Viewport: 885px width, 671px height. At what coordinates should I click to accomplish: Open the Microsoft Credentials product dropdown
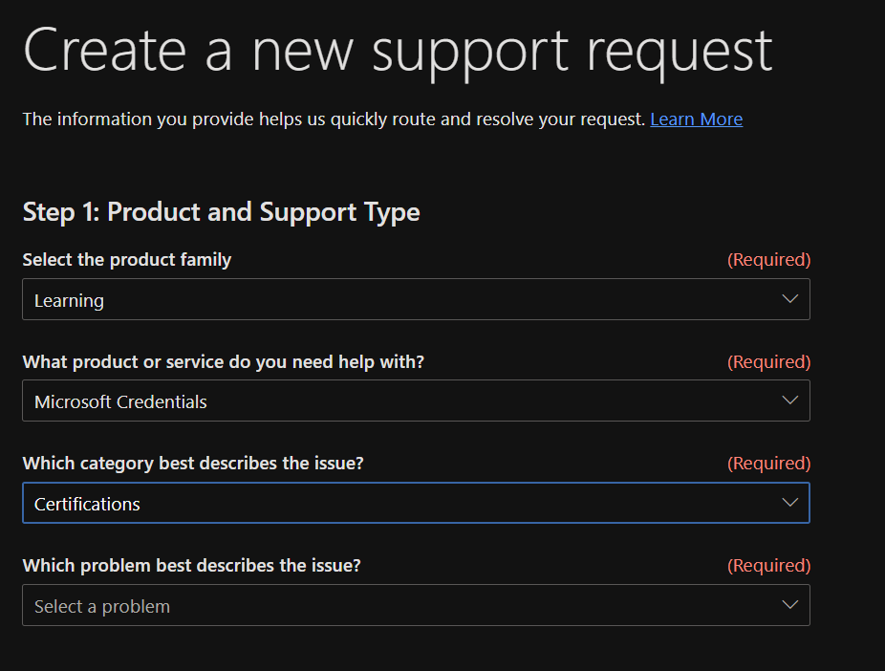pos(401,401)
